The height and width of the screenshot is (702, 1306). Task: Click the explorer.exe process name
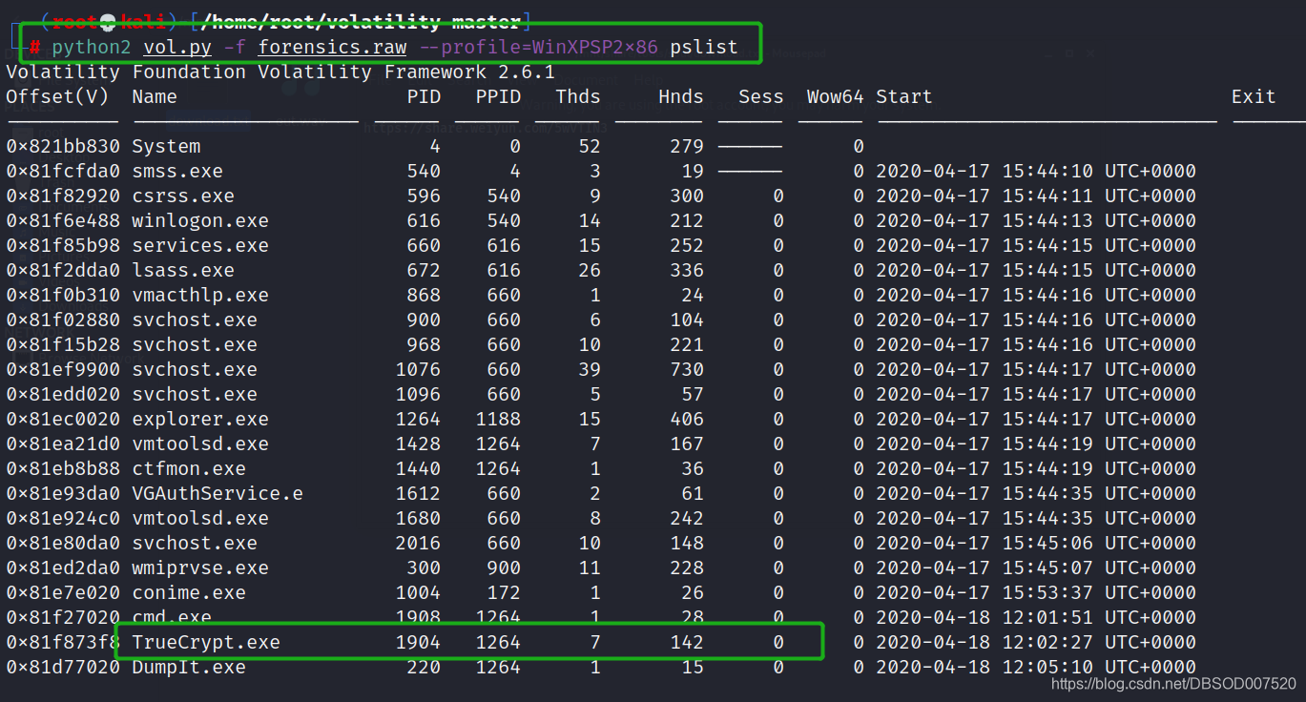200,419
